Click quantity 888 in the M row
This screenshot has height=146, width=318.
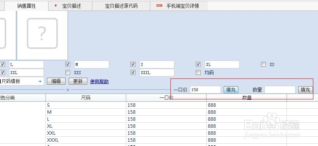247,112
